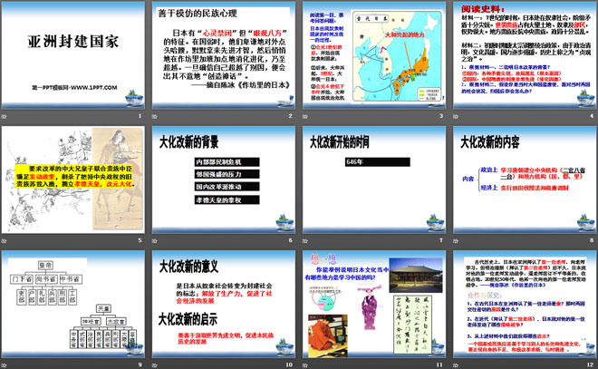
Task: Select slide 10 about 大化改新的意义
Action: coord(222,308)
